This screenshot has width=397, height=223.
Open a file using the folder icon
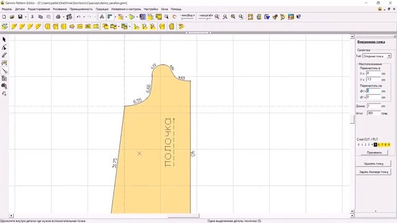[12, 17]
